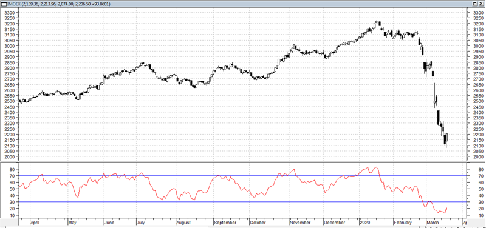Screen dimensions: 486x228
Task: Select the September label on the date axis
Action: pyautogui.click(x=225, y=223)
